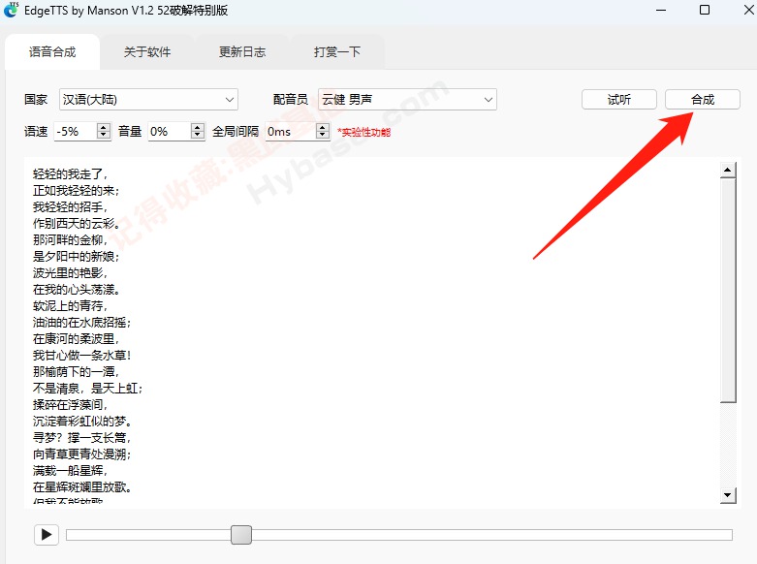Click the line 油油的在水底招摇

click(82, 323)
